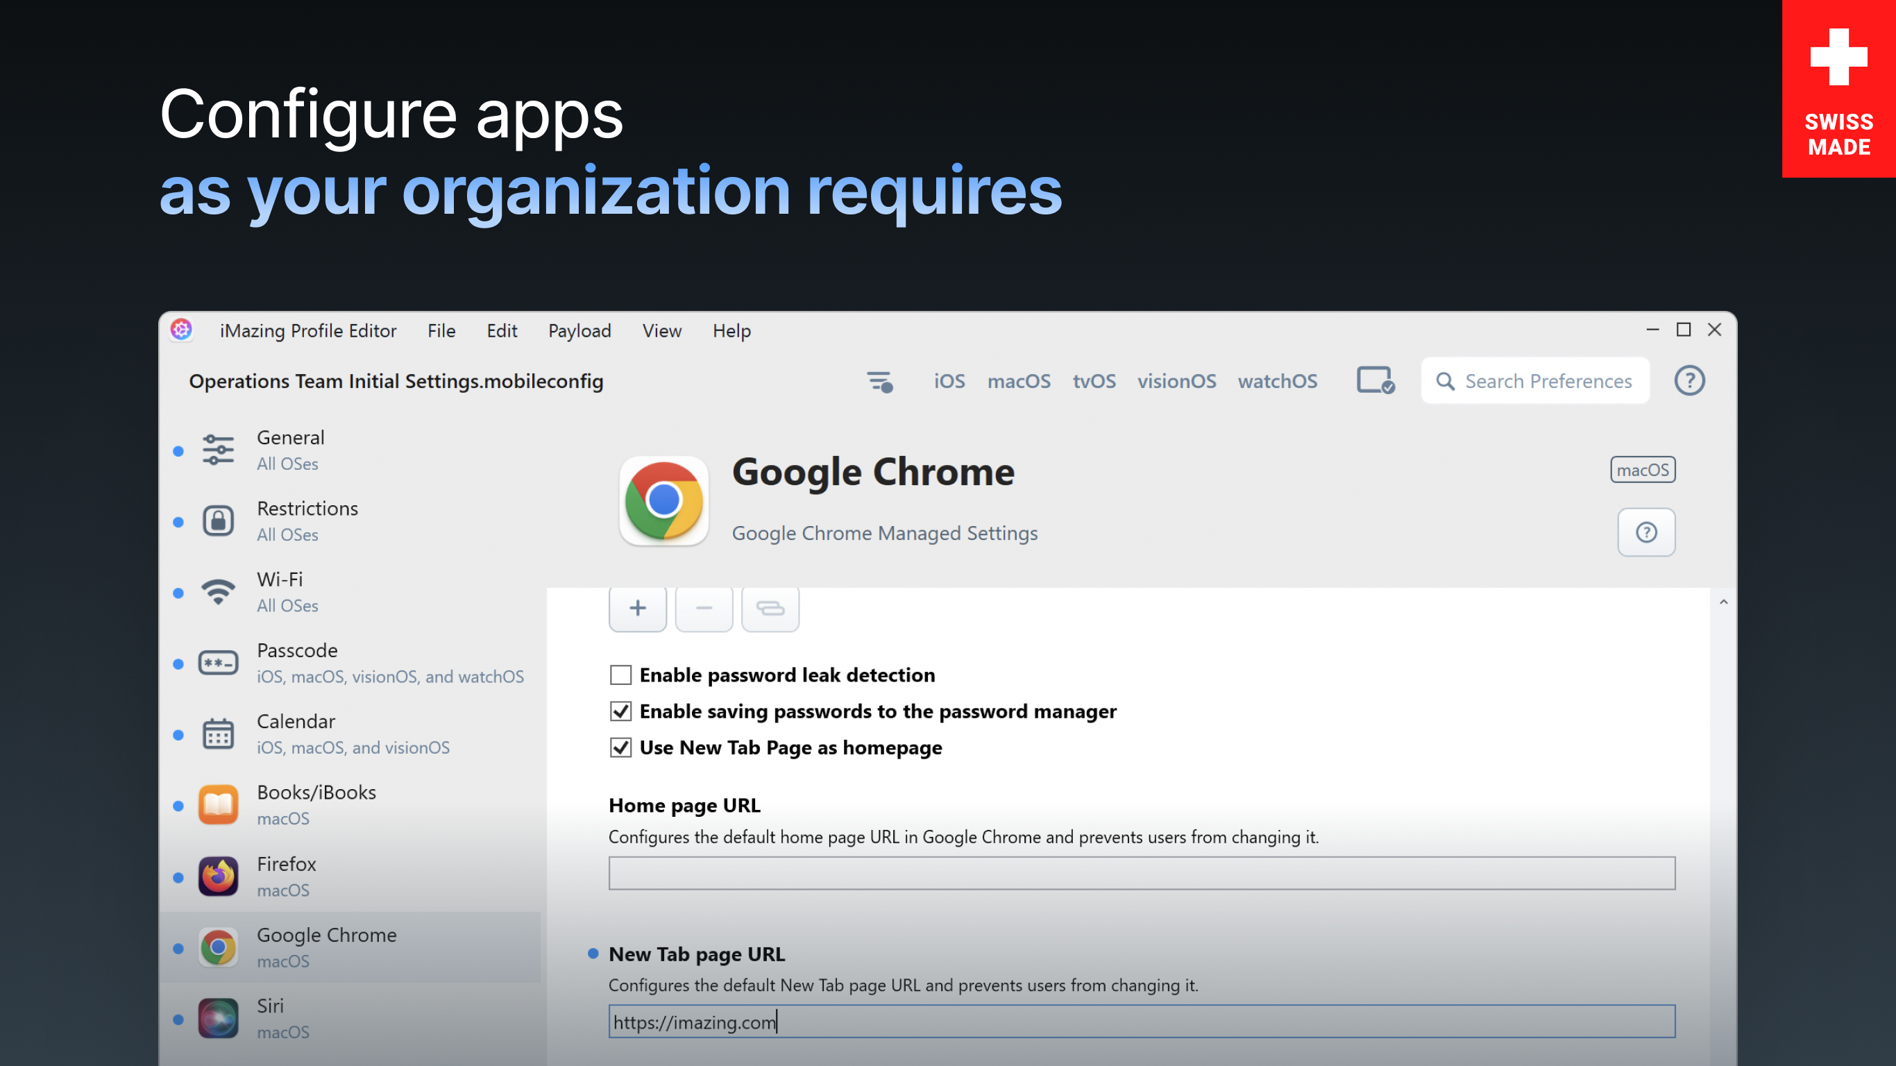
Task: Filter payloads by iOS
Action: click(949, 381)
